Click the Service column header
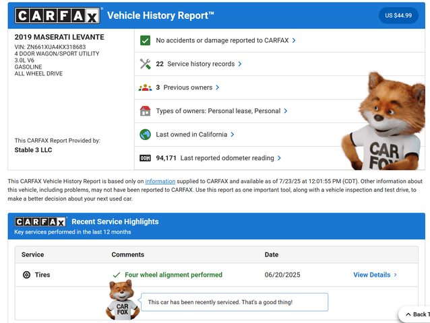 click(32, 254)
